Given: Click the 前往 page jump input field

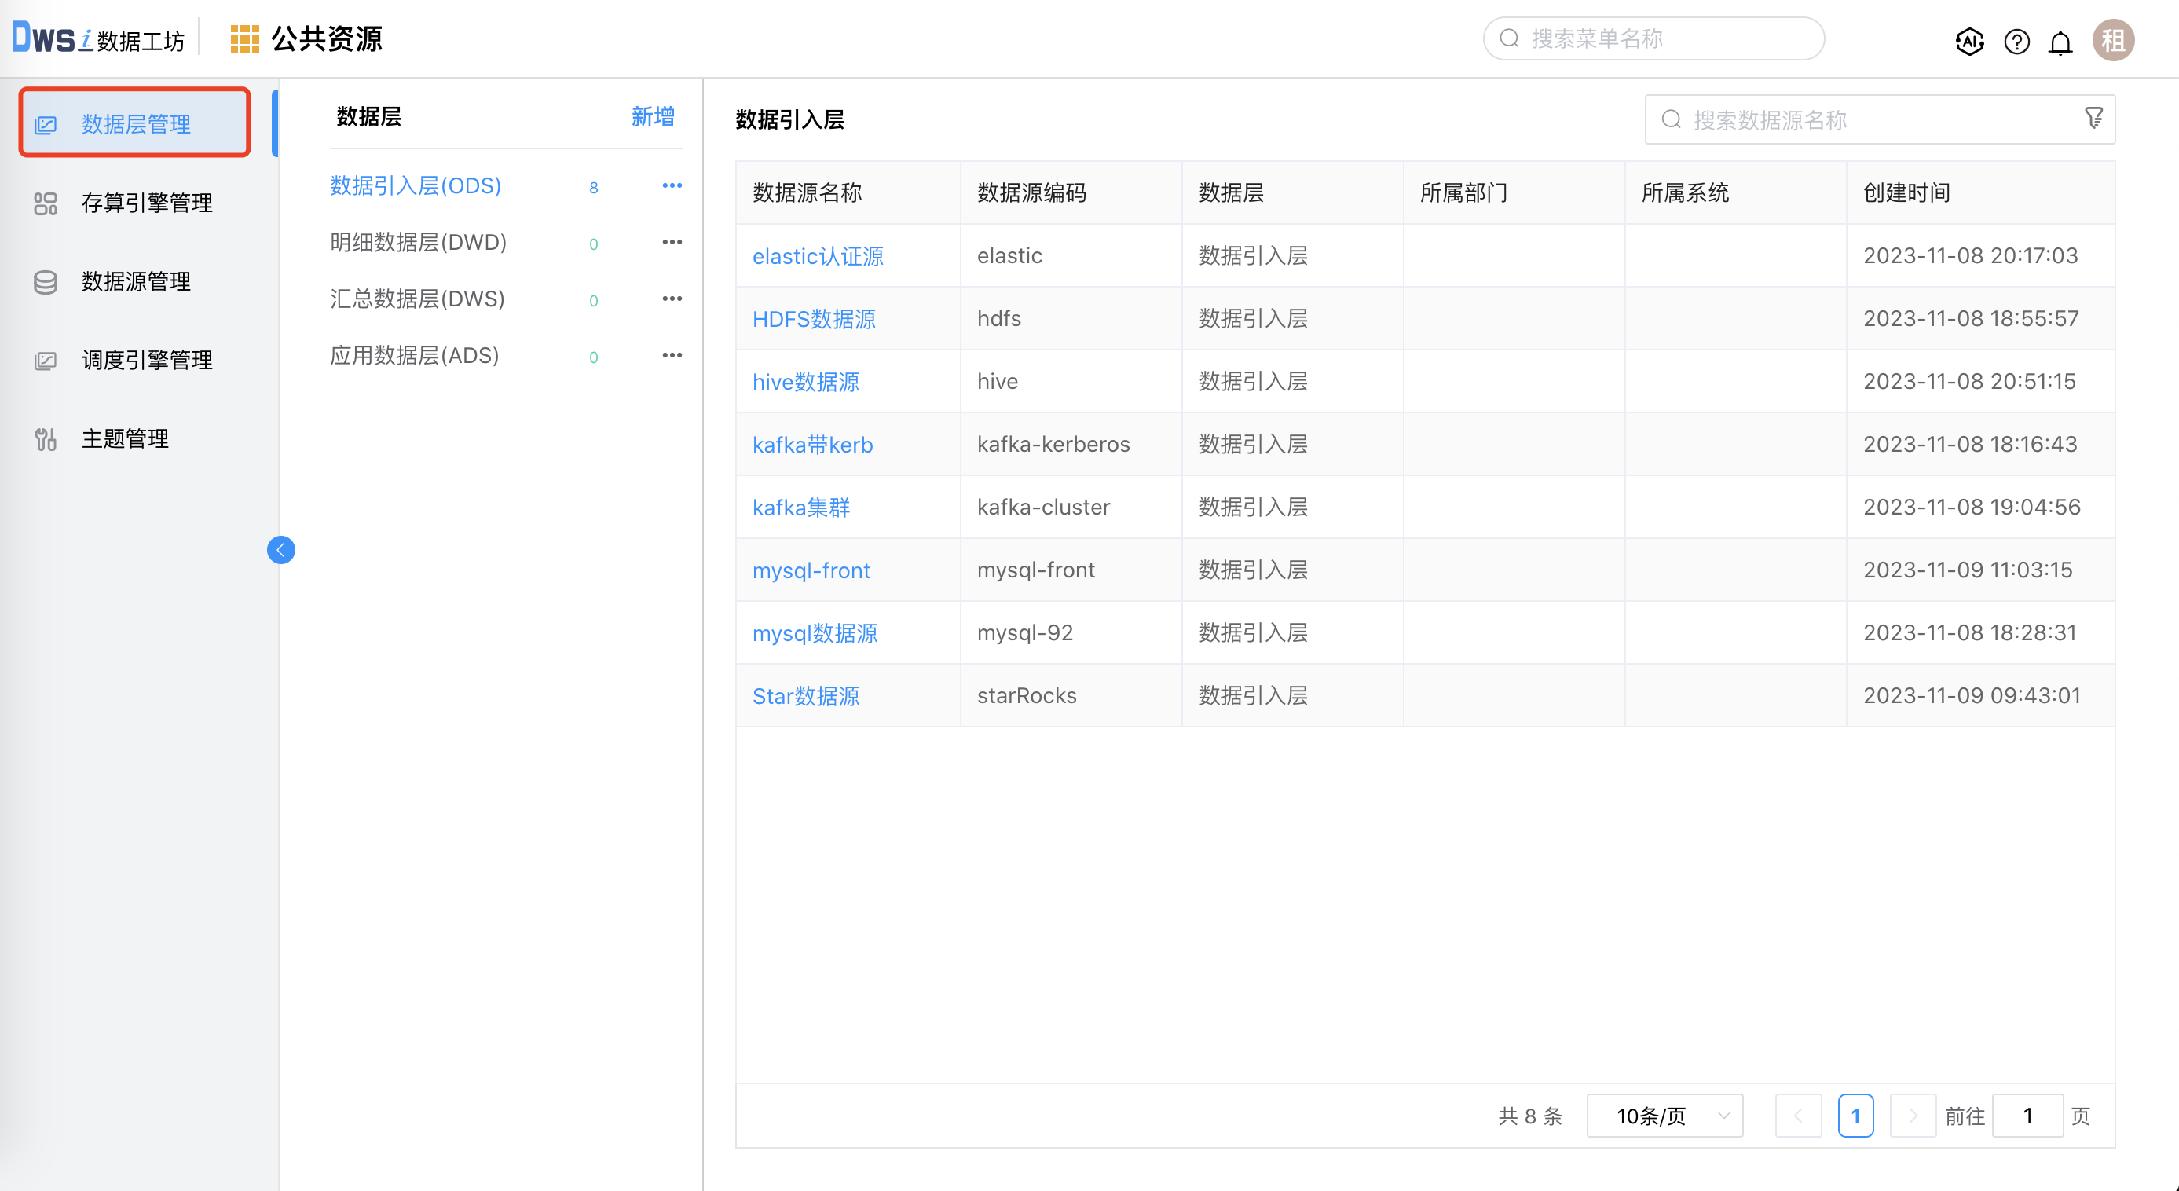Looking at the screenshot, I should pos(2027,1116).
